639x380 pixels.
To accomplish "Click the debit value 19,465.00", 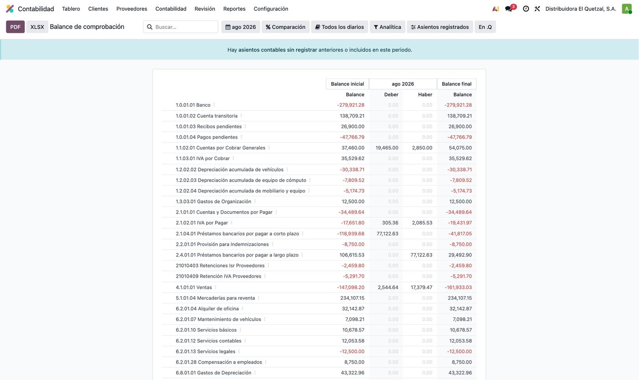I will [387, 148].
